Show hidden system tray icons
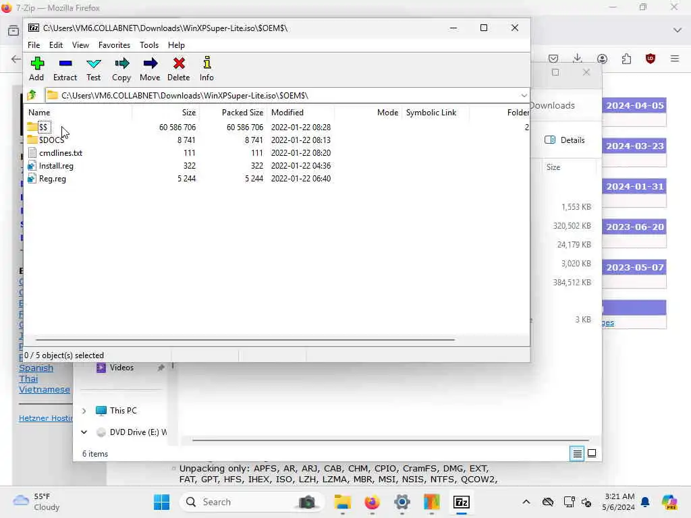The width and height of the screenshot is (691, 518). point(526,502)
